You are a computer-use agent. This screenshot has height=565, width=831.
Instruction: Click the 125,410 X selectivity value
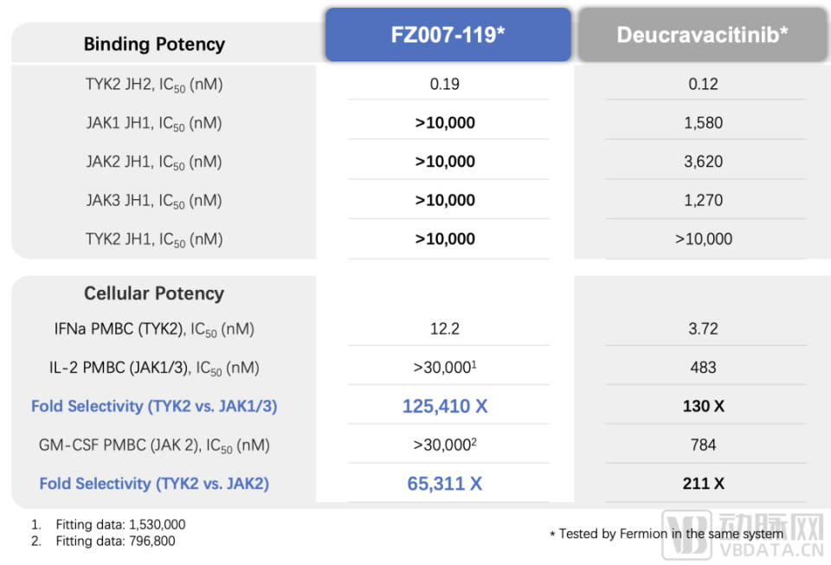(445, 406)
